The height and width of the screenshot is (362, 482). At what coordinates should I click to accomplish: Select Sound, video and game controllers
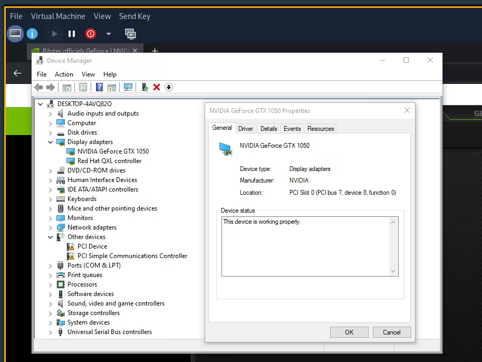tap(116, 303)
